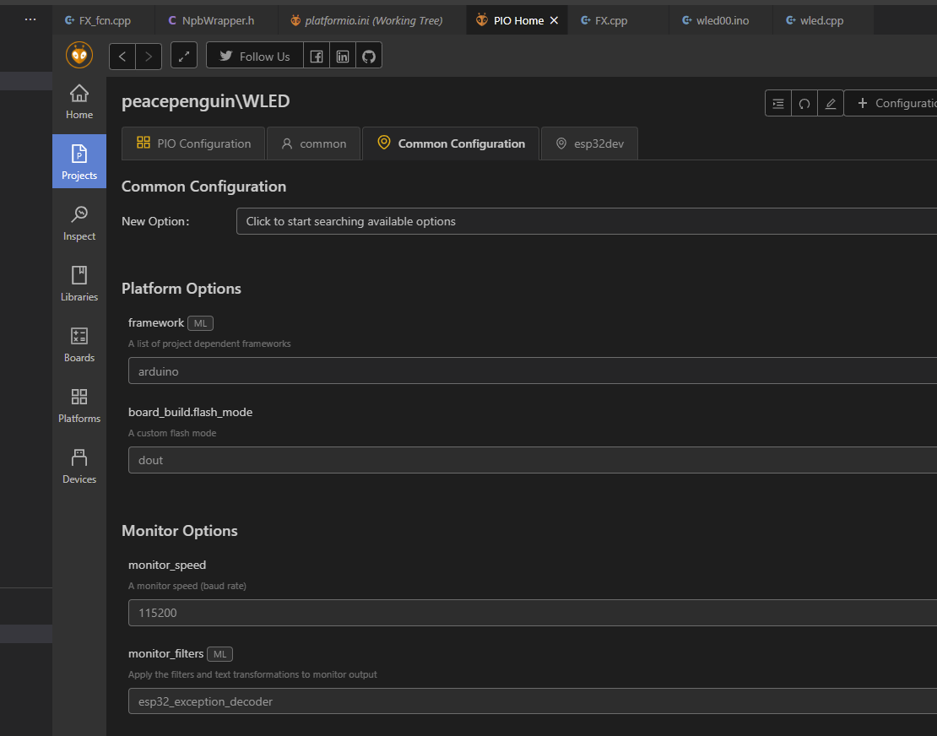Screen dimensions: 937x736
Task: Click the monitor_filters field esp32_exception_decoder
Action: [533, 701]
